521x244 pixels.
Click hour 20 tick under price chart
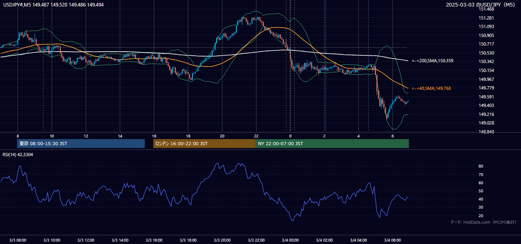pyautogui.click(x=222, y=136)
